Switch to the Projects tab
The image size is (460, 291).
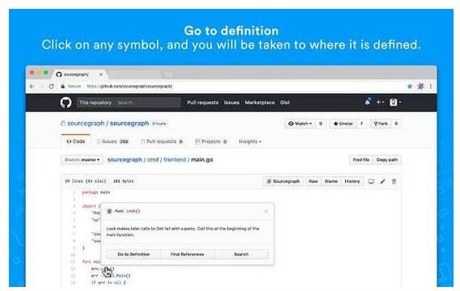(211, 141)
